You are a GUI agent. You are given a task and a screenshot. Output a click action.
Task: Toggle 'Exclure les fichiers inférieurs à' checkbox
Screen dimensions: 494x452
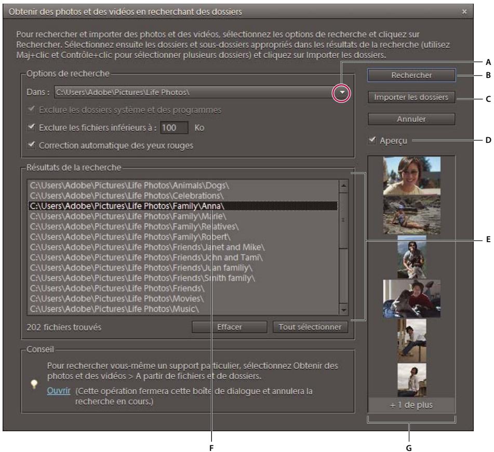(31, 127)
